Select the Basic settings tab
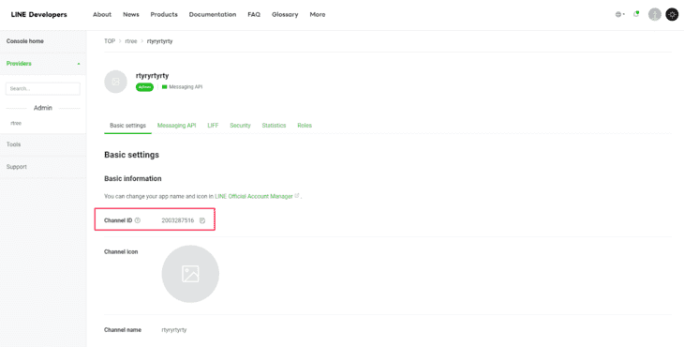This screenshot has width=684, height=347. 127,126
